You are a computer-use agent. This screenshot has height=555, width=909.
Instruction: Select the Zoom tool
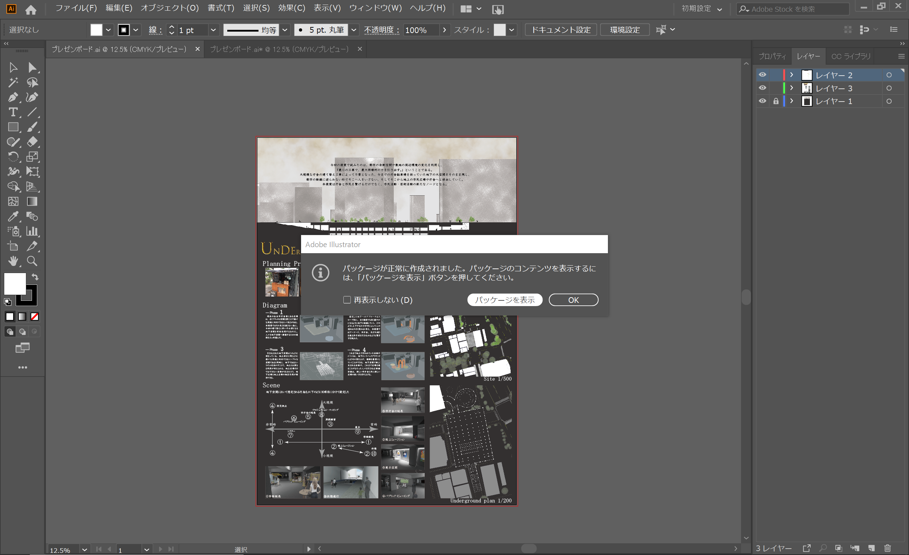[32, 261]
